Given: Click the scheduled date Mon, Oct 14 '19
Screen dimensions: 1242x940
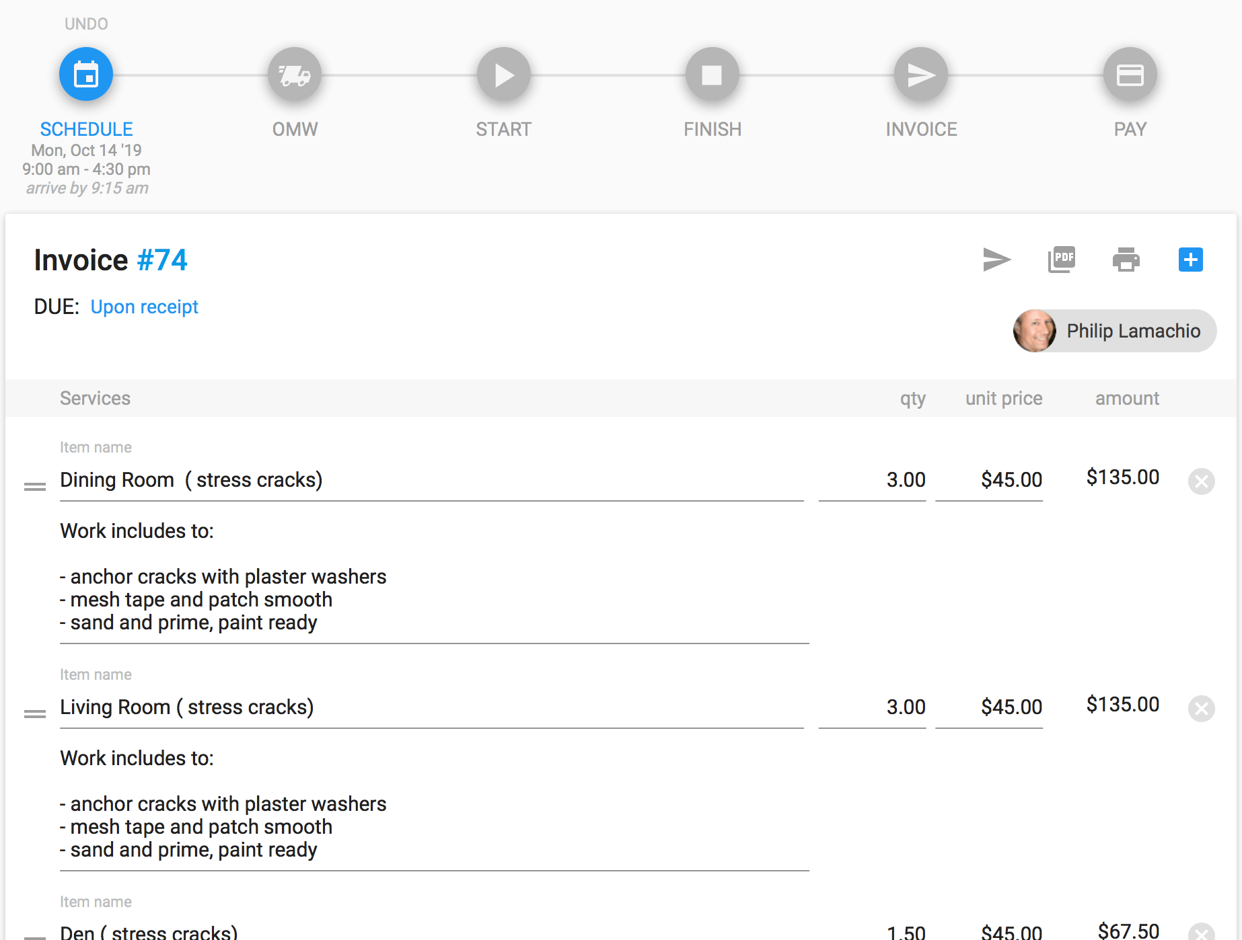Looking at the screenshot, I should point(86,150).
